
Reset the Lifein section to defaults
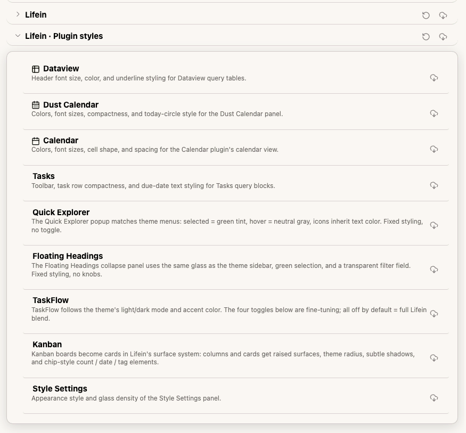tap(426, 15)
